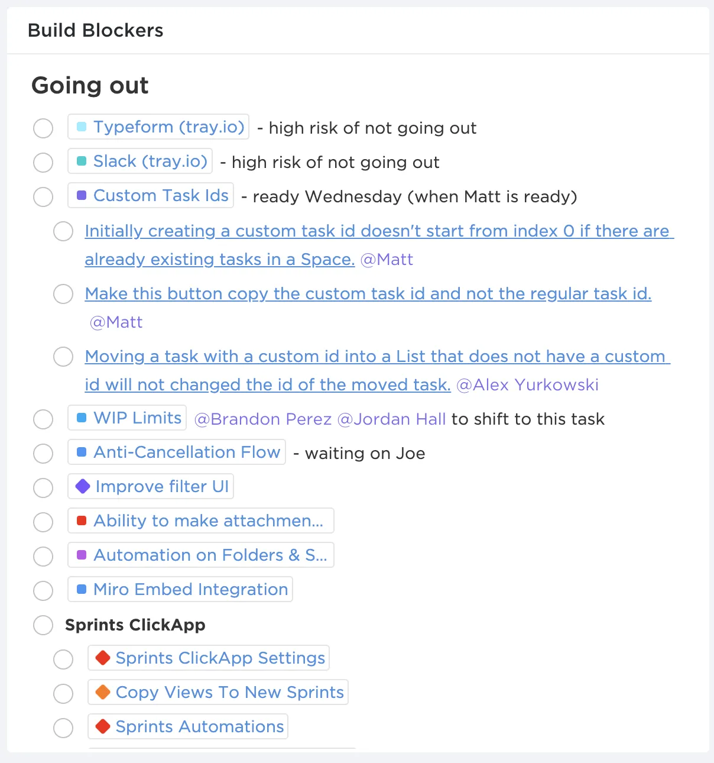Image resolution: width=714 pixels, height=763 pixels.
Task: Check off the Typeform (tray.io) checklist item
Action: coord(43,128)
